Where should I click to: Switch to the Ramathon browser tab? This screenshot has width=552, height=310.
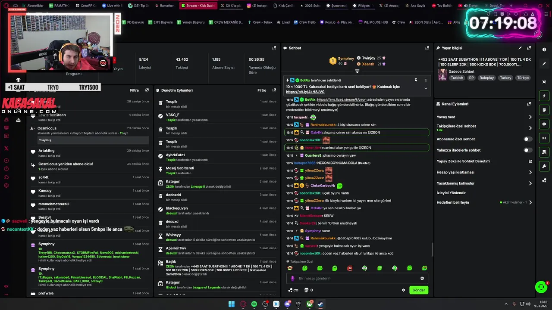click(x=164, y=6)
